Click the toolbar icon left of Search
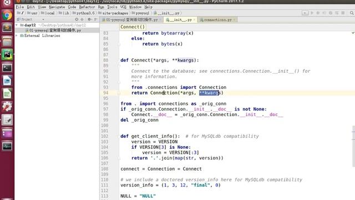The height and width of the screenshot is (200, 355). coord(343,13)
